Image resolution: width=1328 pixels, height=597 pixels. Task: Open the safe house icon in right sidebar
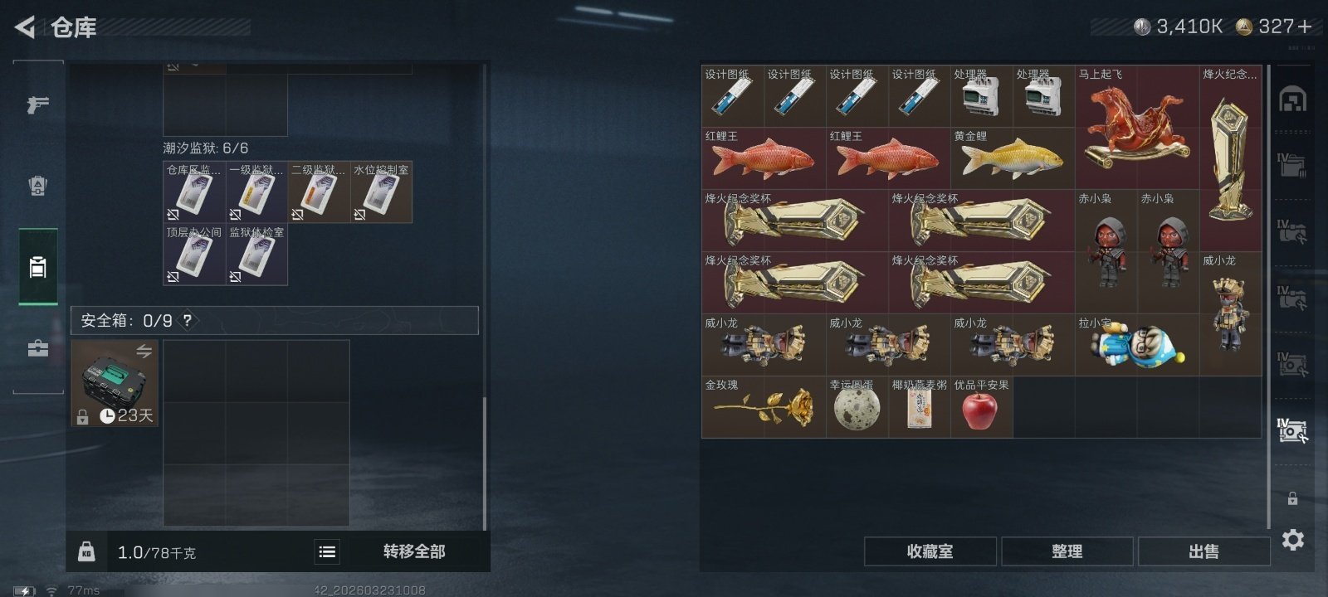coord(1292,99)
